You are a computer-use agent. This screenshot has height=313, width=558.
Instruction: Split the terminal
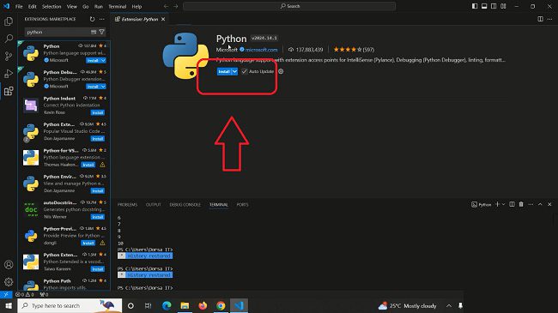[512, 204]
